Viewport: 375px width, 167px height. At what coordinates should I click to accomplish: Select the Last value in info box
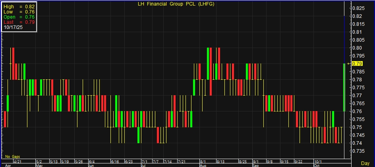31,22
